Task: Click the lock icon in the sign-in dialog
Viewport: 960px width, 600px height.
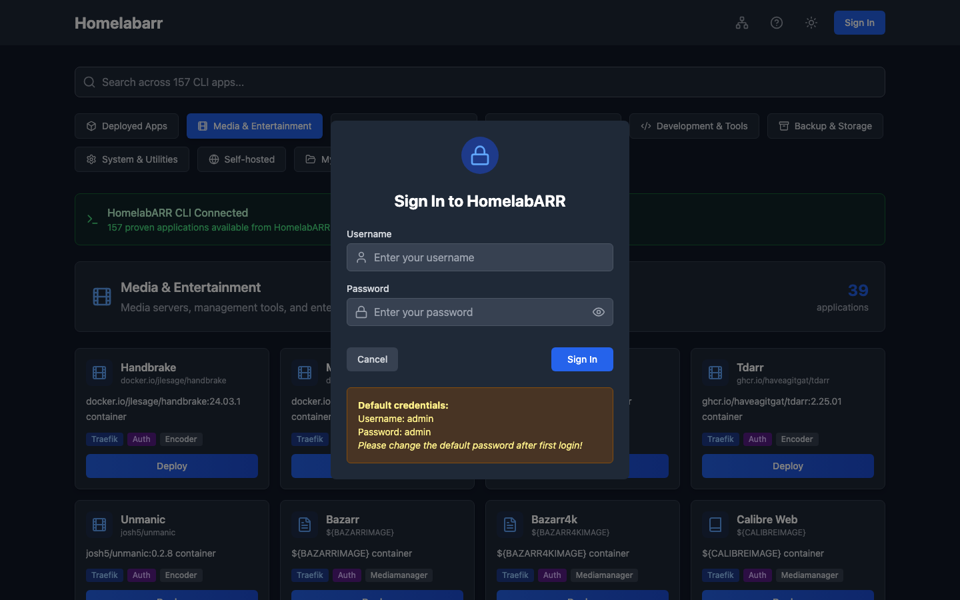Action: click(480, 155)
